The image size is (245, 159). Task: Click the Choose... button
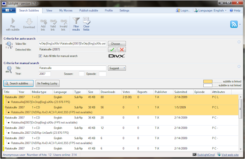coord(117,44)
